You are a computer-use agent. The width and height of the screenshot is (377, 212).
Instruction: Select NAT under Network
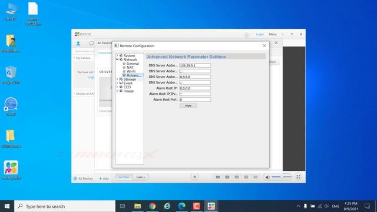pyautogui.click(x=130, y=68)
